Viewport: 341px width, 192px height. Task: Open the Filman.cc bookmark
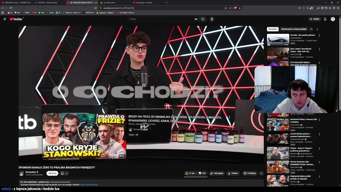click(x=71, y=13)
